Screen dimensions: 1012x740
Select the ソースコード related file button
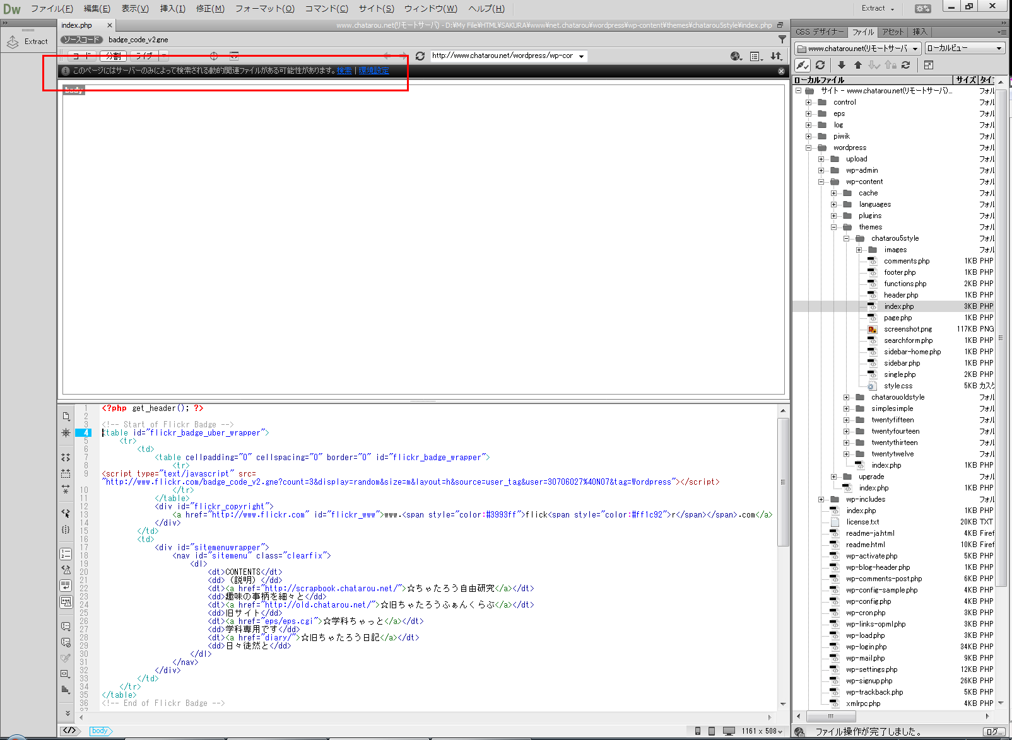click(81, 40)
